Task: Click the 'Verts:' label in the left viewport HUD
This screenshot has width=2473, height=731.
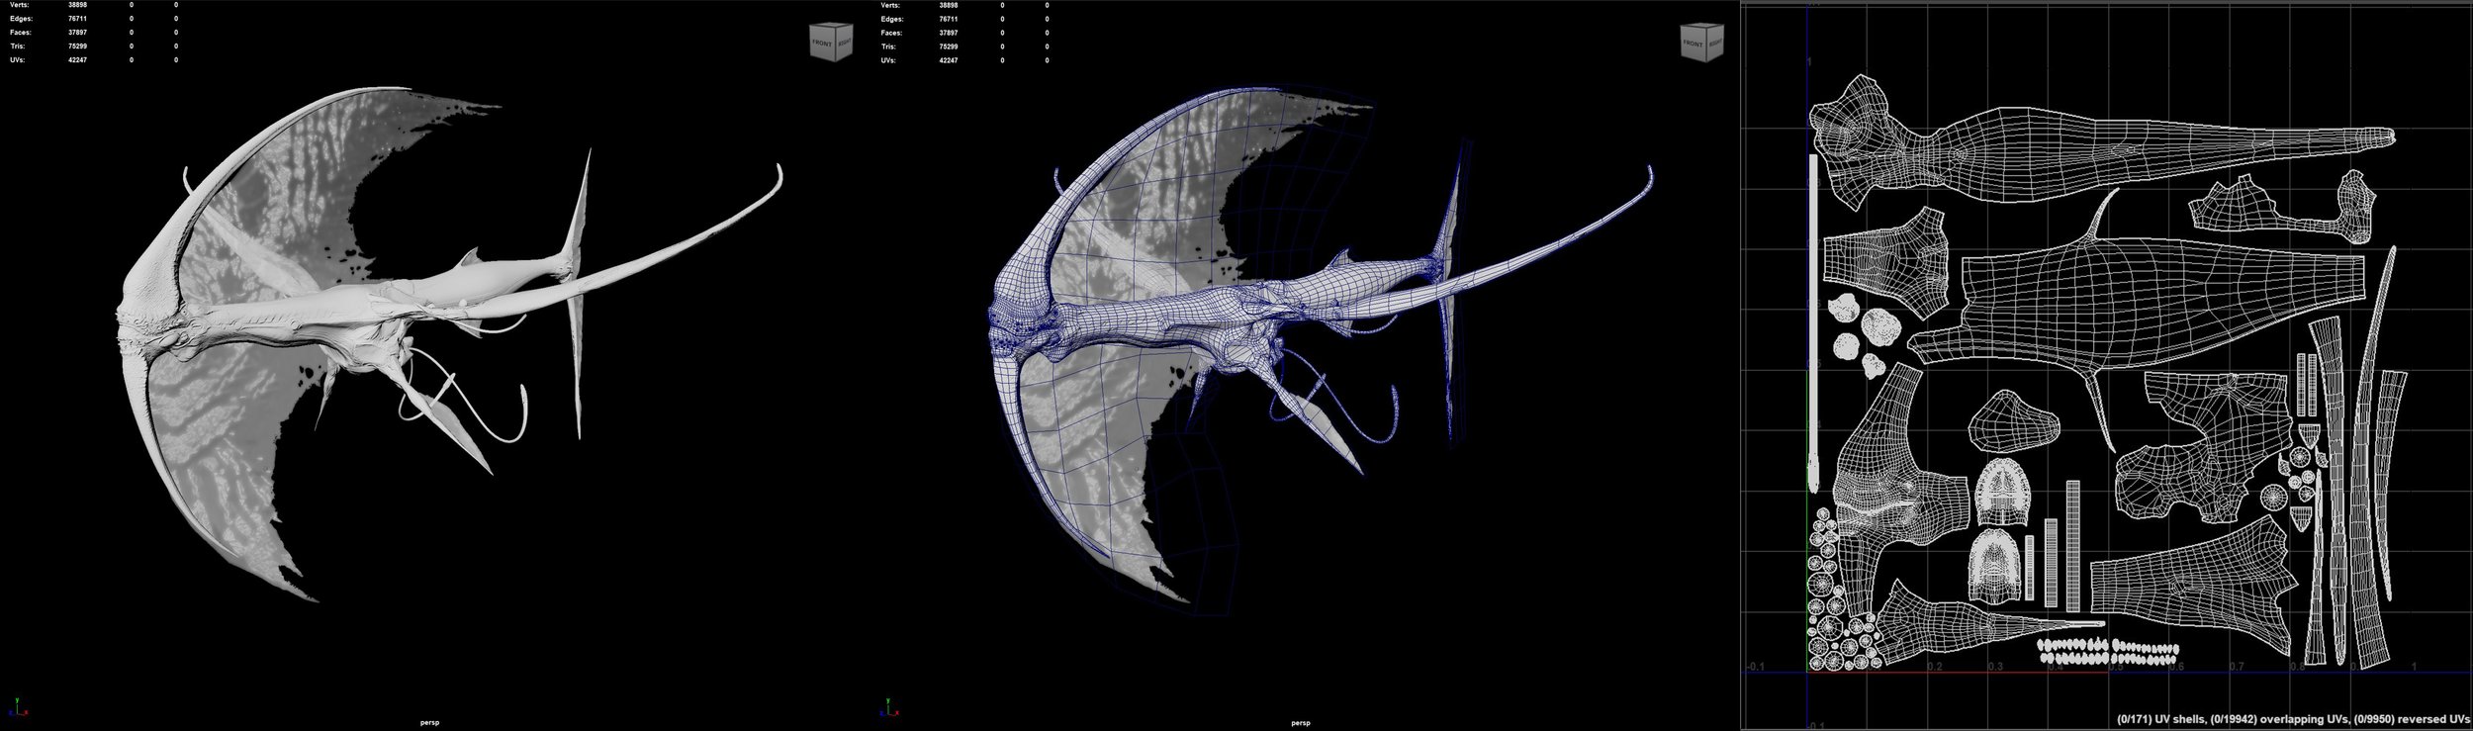Action: coord(18,5)
